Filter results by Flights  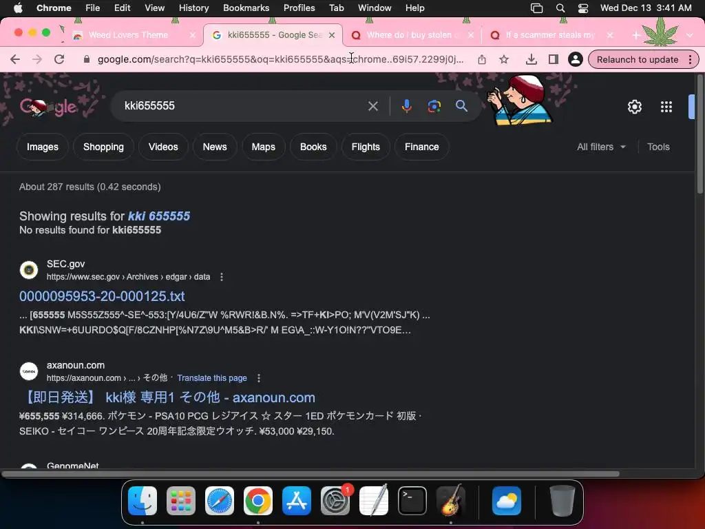(x=366, y=147)
